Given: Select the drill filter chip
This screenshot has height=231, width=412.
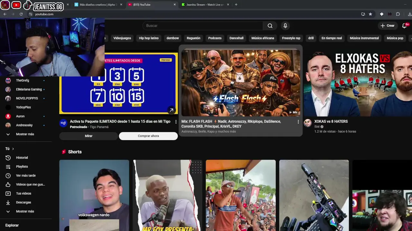Looking at the screenshot, I should (x=311, y=38).
